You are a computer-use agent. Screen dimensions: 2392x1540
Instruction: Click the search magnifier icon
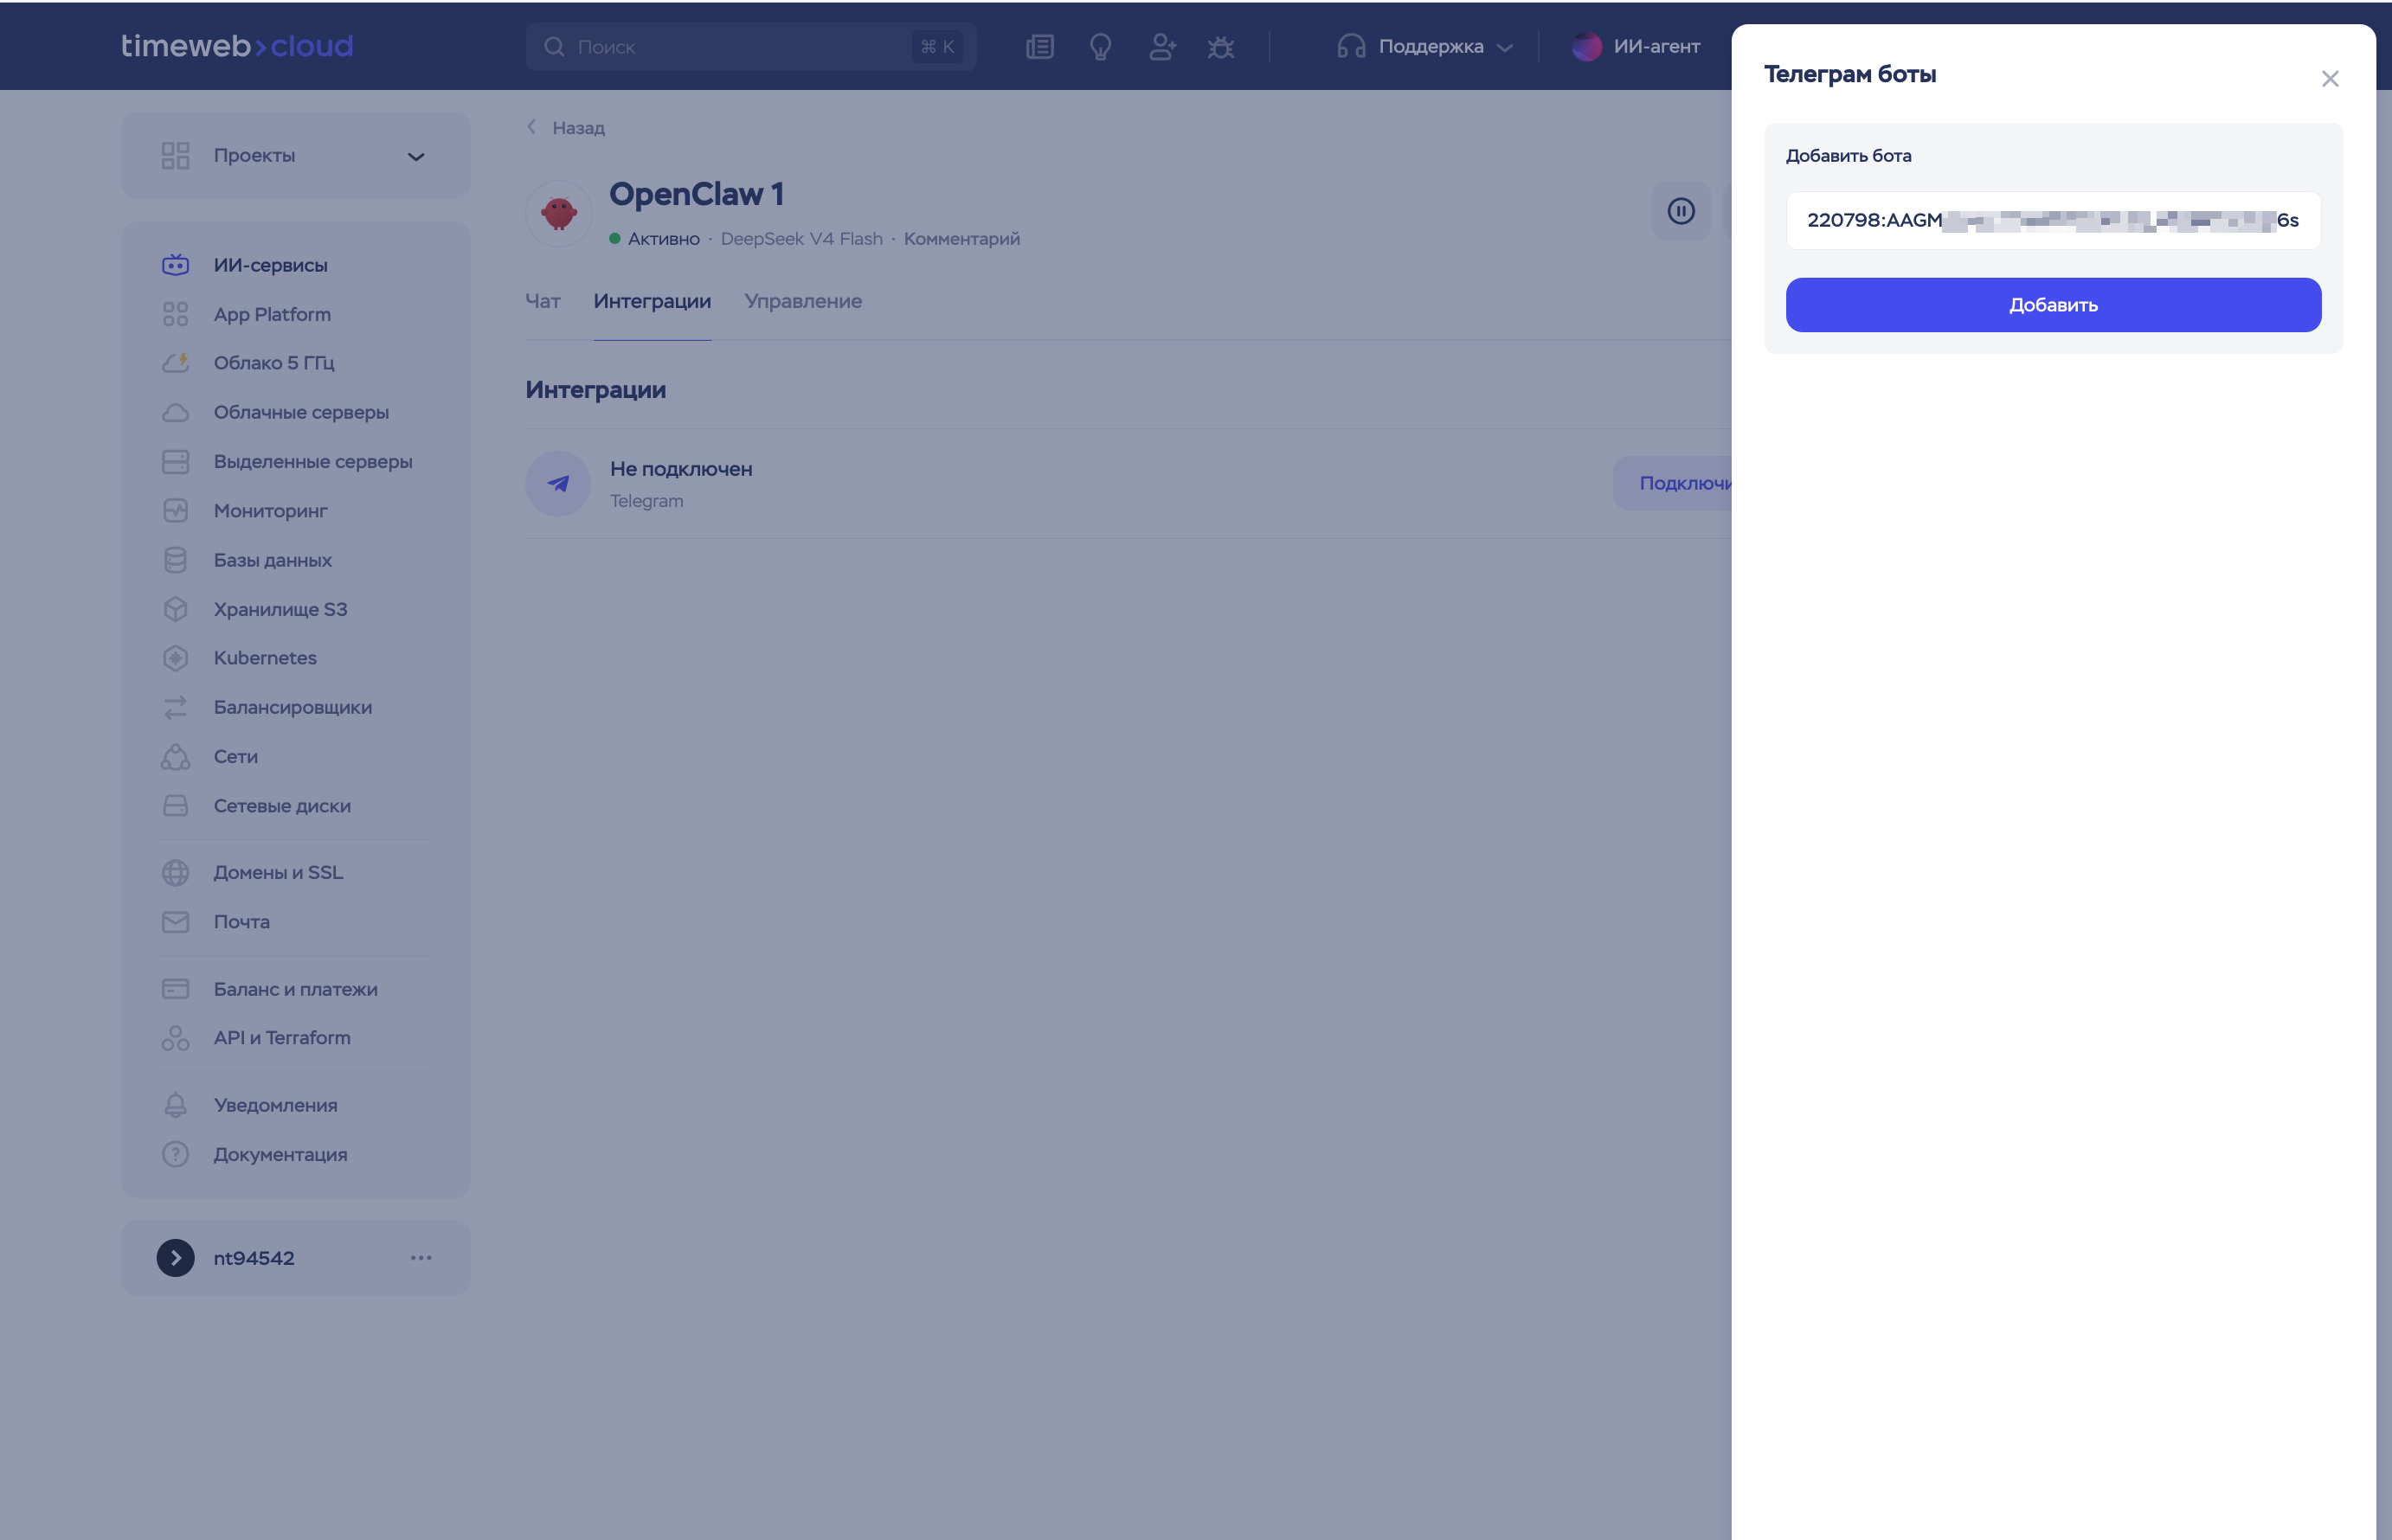pyautogui.click(x=554, y=47)
